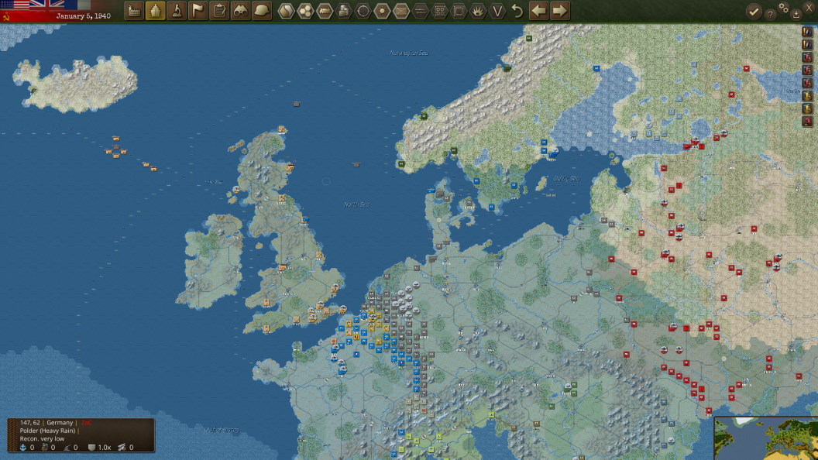Viewport: 818px width, 460px height.
Task: Click the date January 5, 1940
Action: pos(83,16)
